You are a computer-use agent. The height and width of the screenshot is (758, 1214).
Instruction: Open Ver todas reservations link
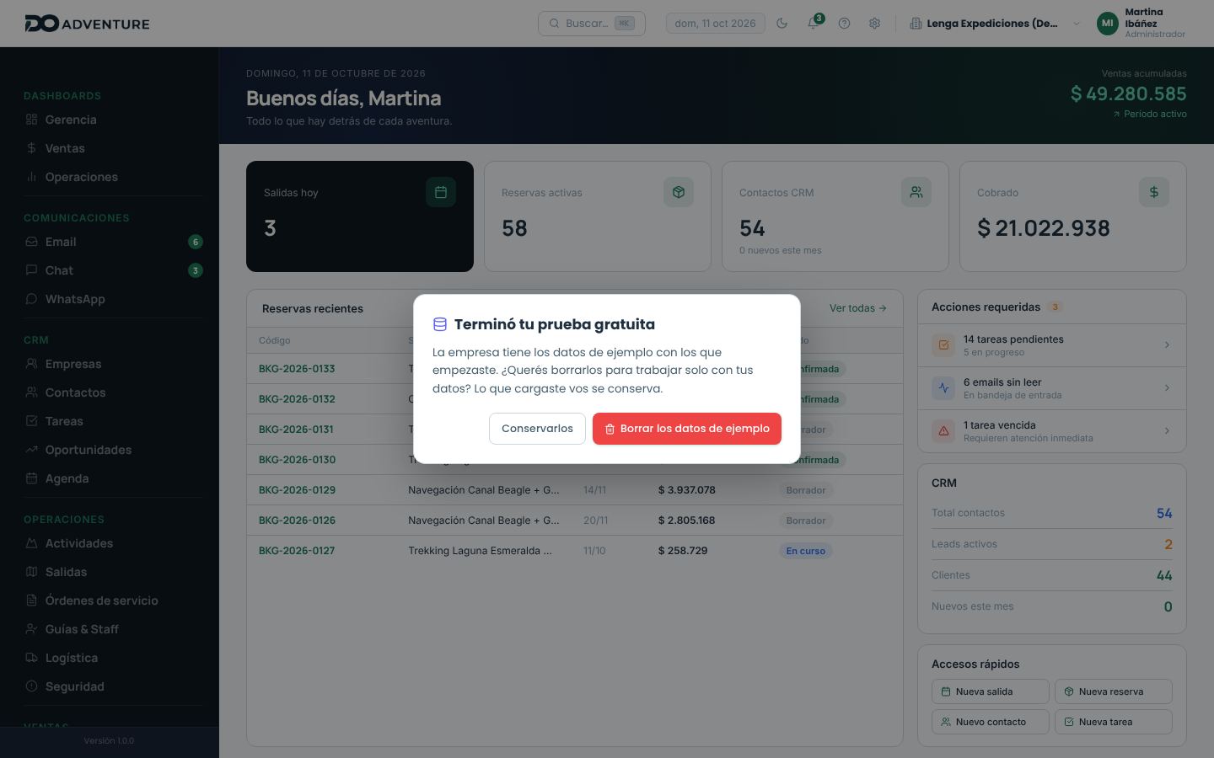click(x=858, y=308)
